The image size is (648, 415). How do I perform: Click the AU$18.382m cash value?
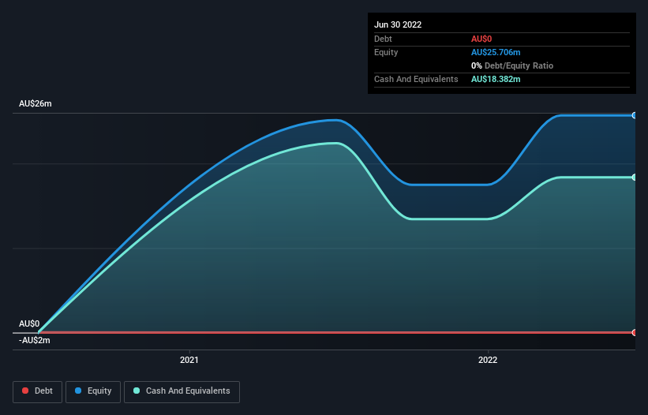(496, 79)
